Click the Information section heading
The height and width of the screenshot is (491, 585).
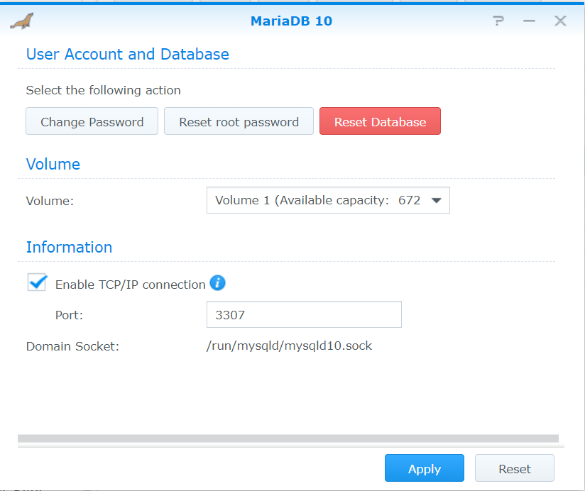click(69, 248)
